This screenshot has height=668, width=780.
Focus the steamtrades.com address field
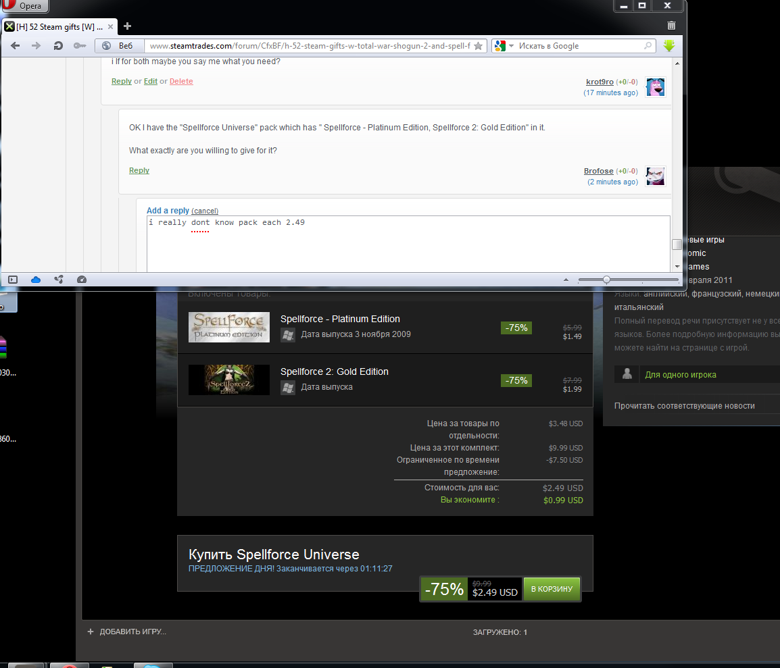pos(310,46)
